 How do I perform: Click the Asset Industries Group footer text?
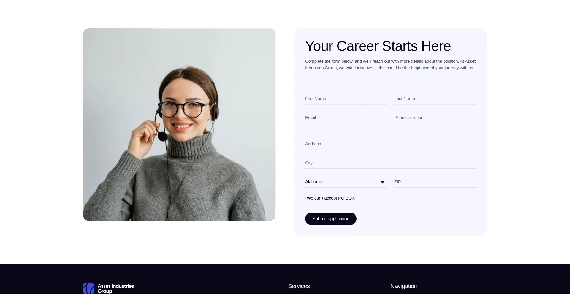tap(116, 288)
